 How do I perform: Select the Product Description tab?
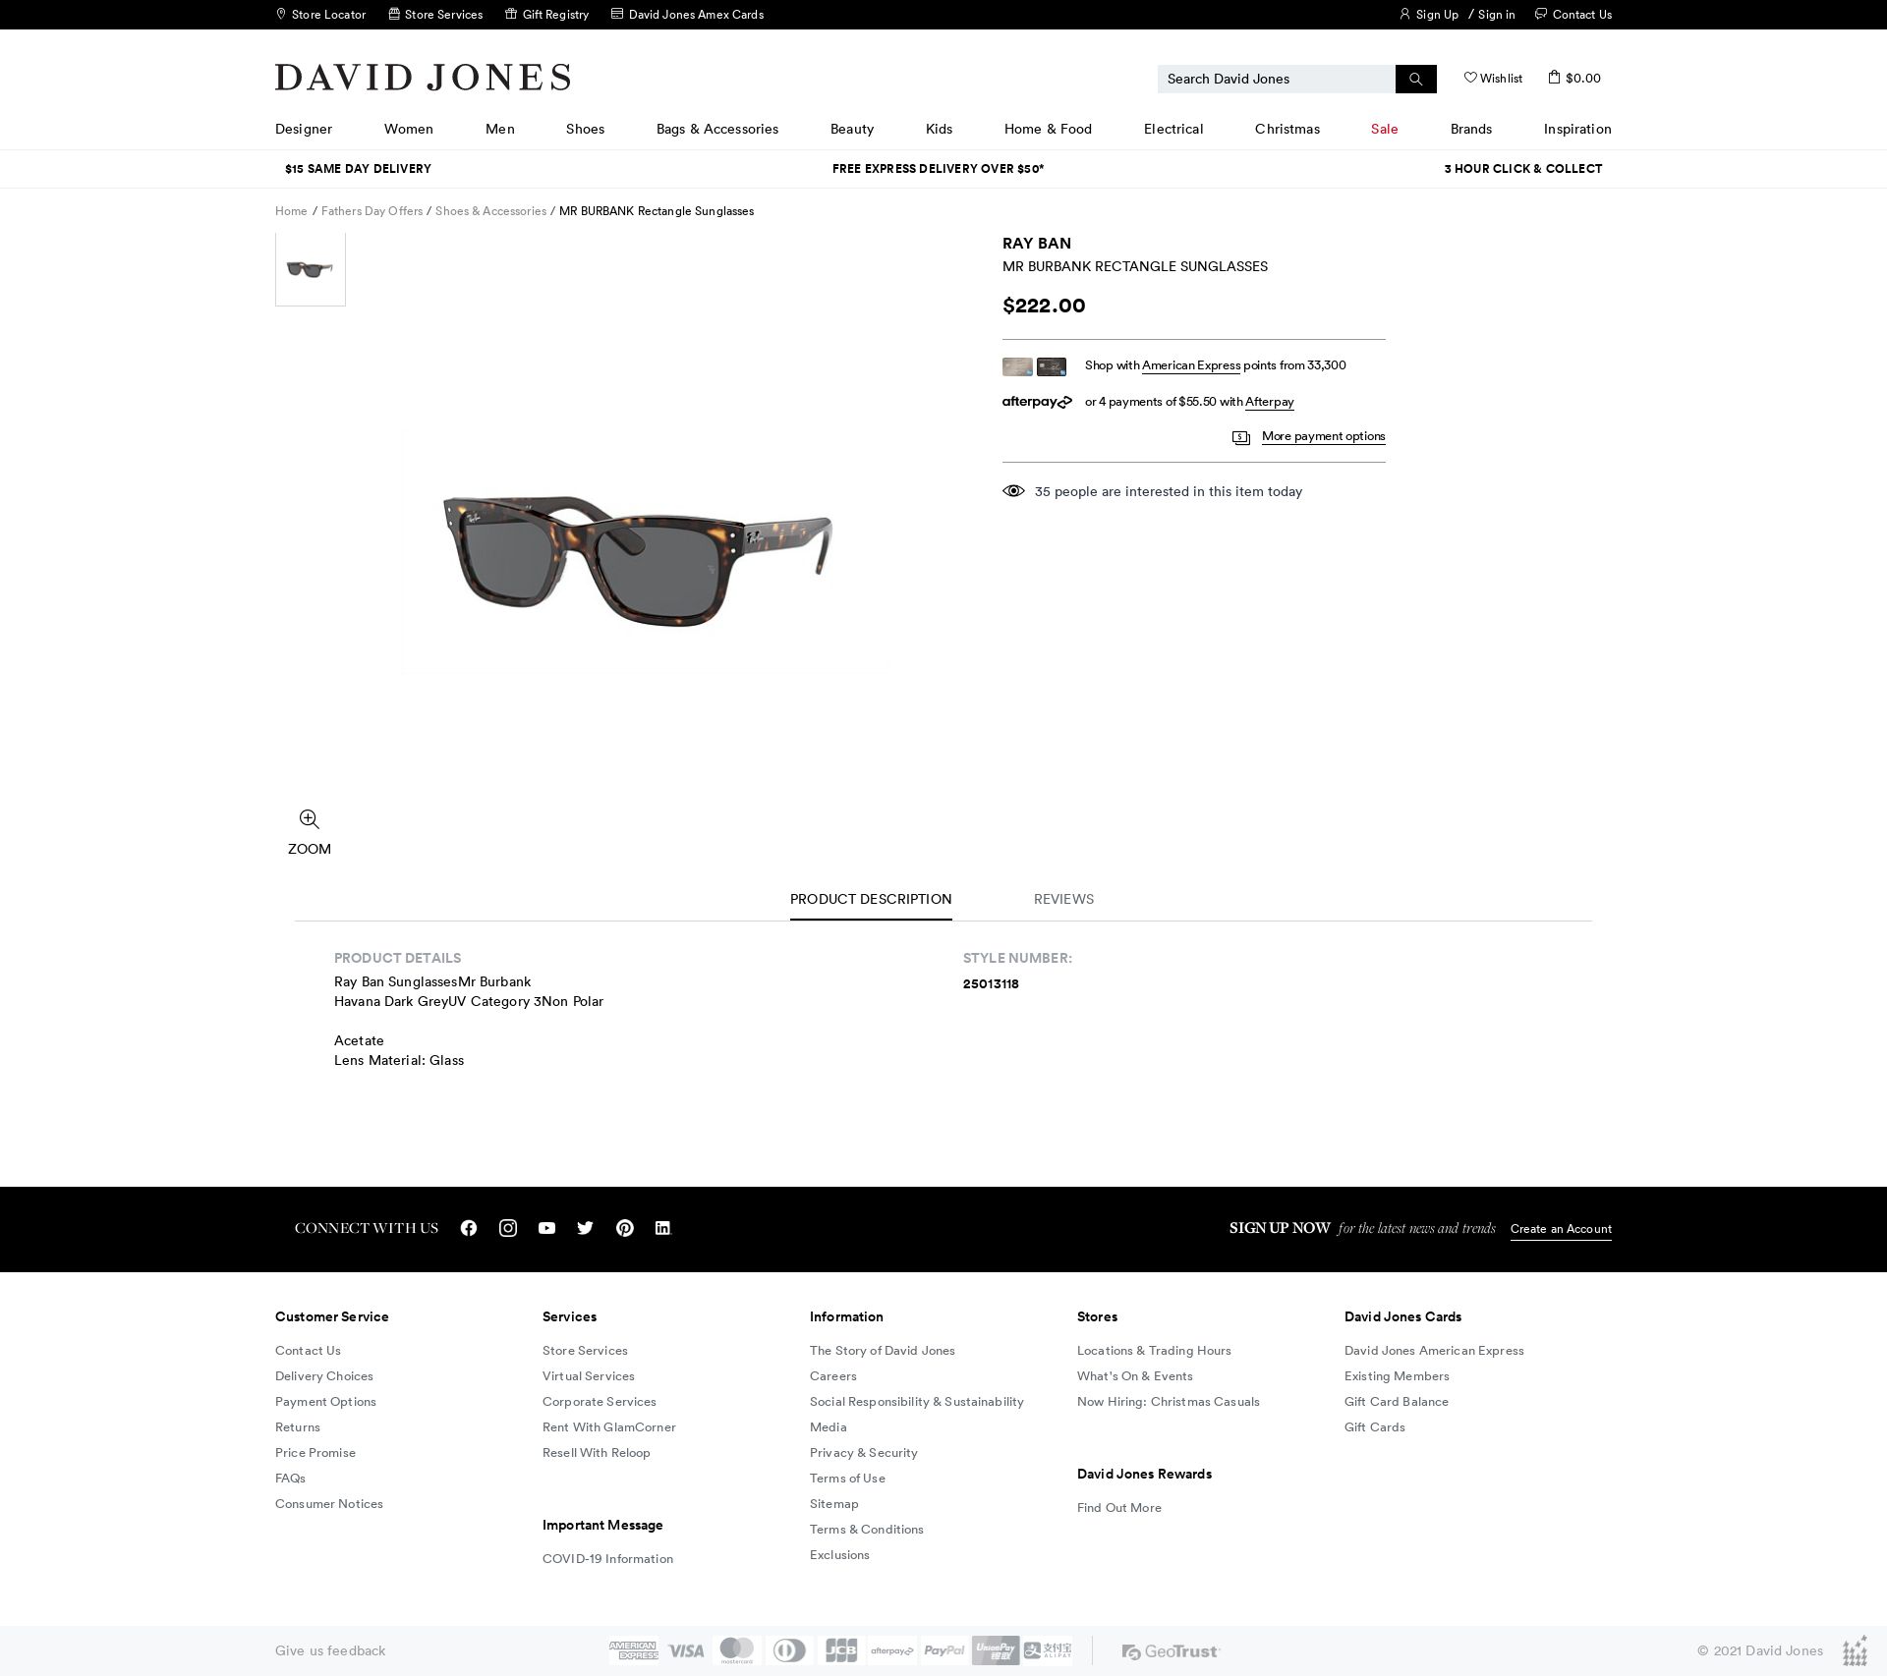click(871, 899)
